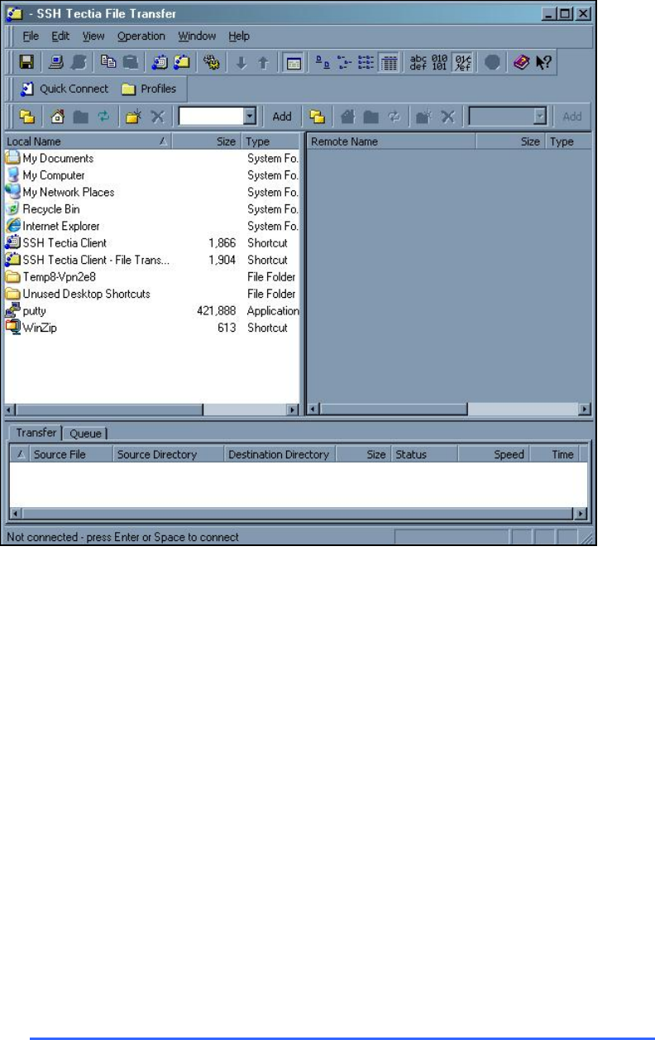The image size is (655, 1040).
Task: Click the local Delete X icon
Action: (156, 117)
